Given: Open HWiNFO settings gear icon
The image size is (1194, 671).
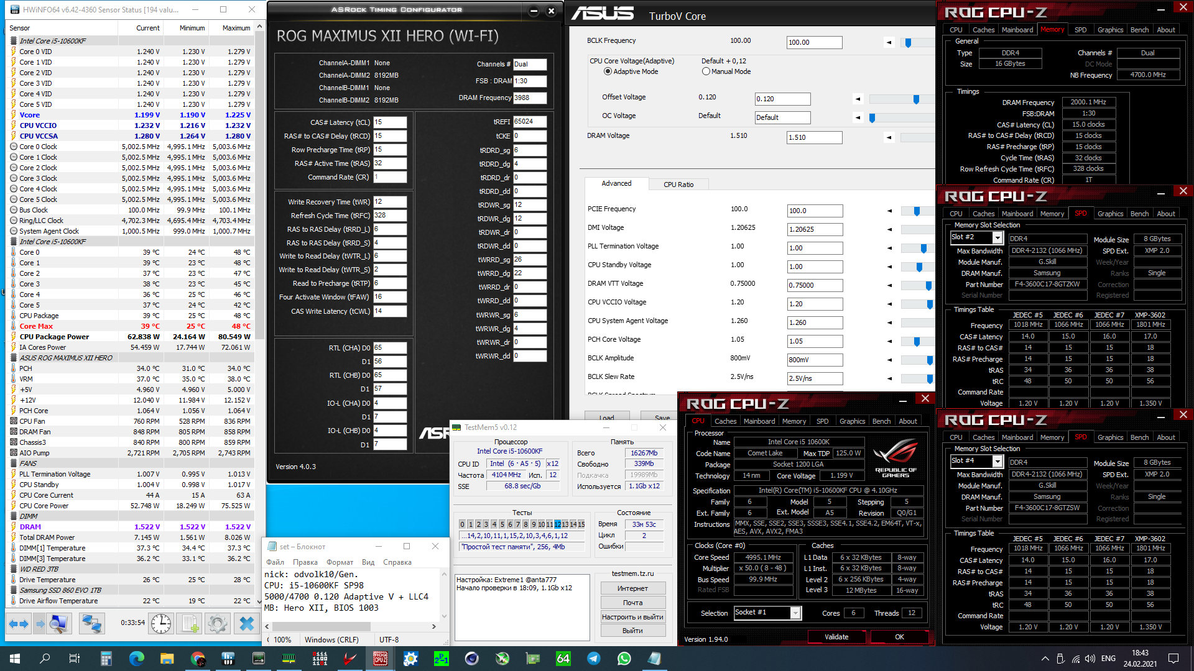Looking at the screenshot, I should click(x=217, y=623).
